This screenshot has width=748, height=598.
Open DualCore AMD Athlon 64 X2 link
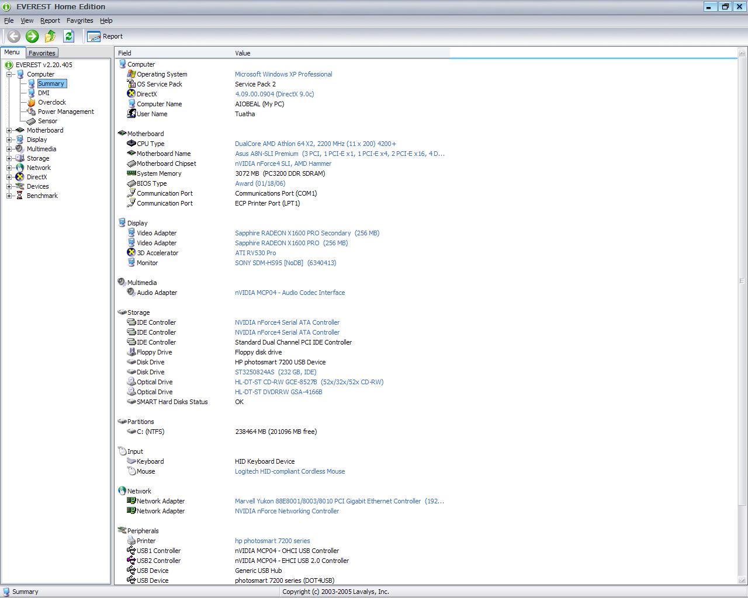(316, 144)
